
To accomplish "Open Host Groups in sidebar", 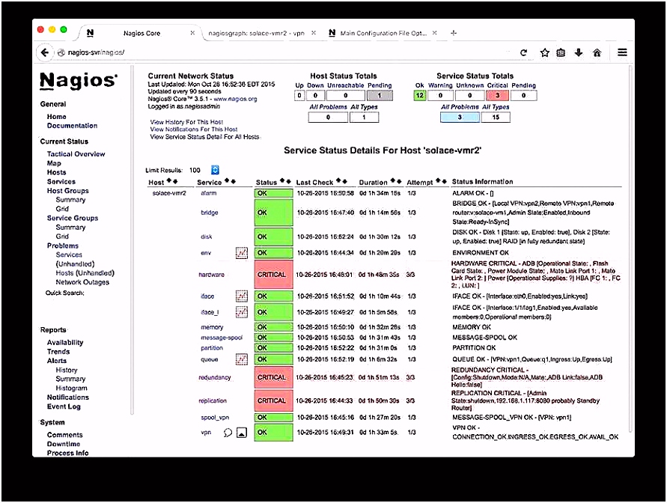I will [67, 190].
